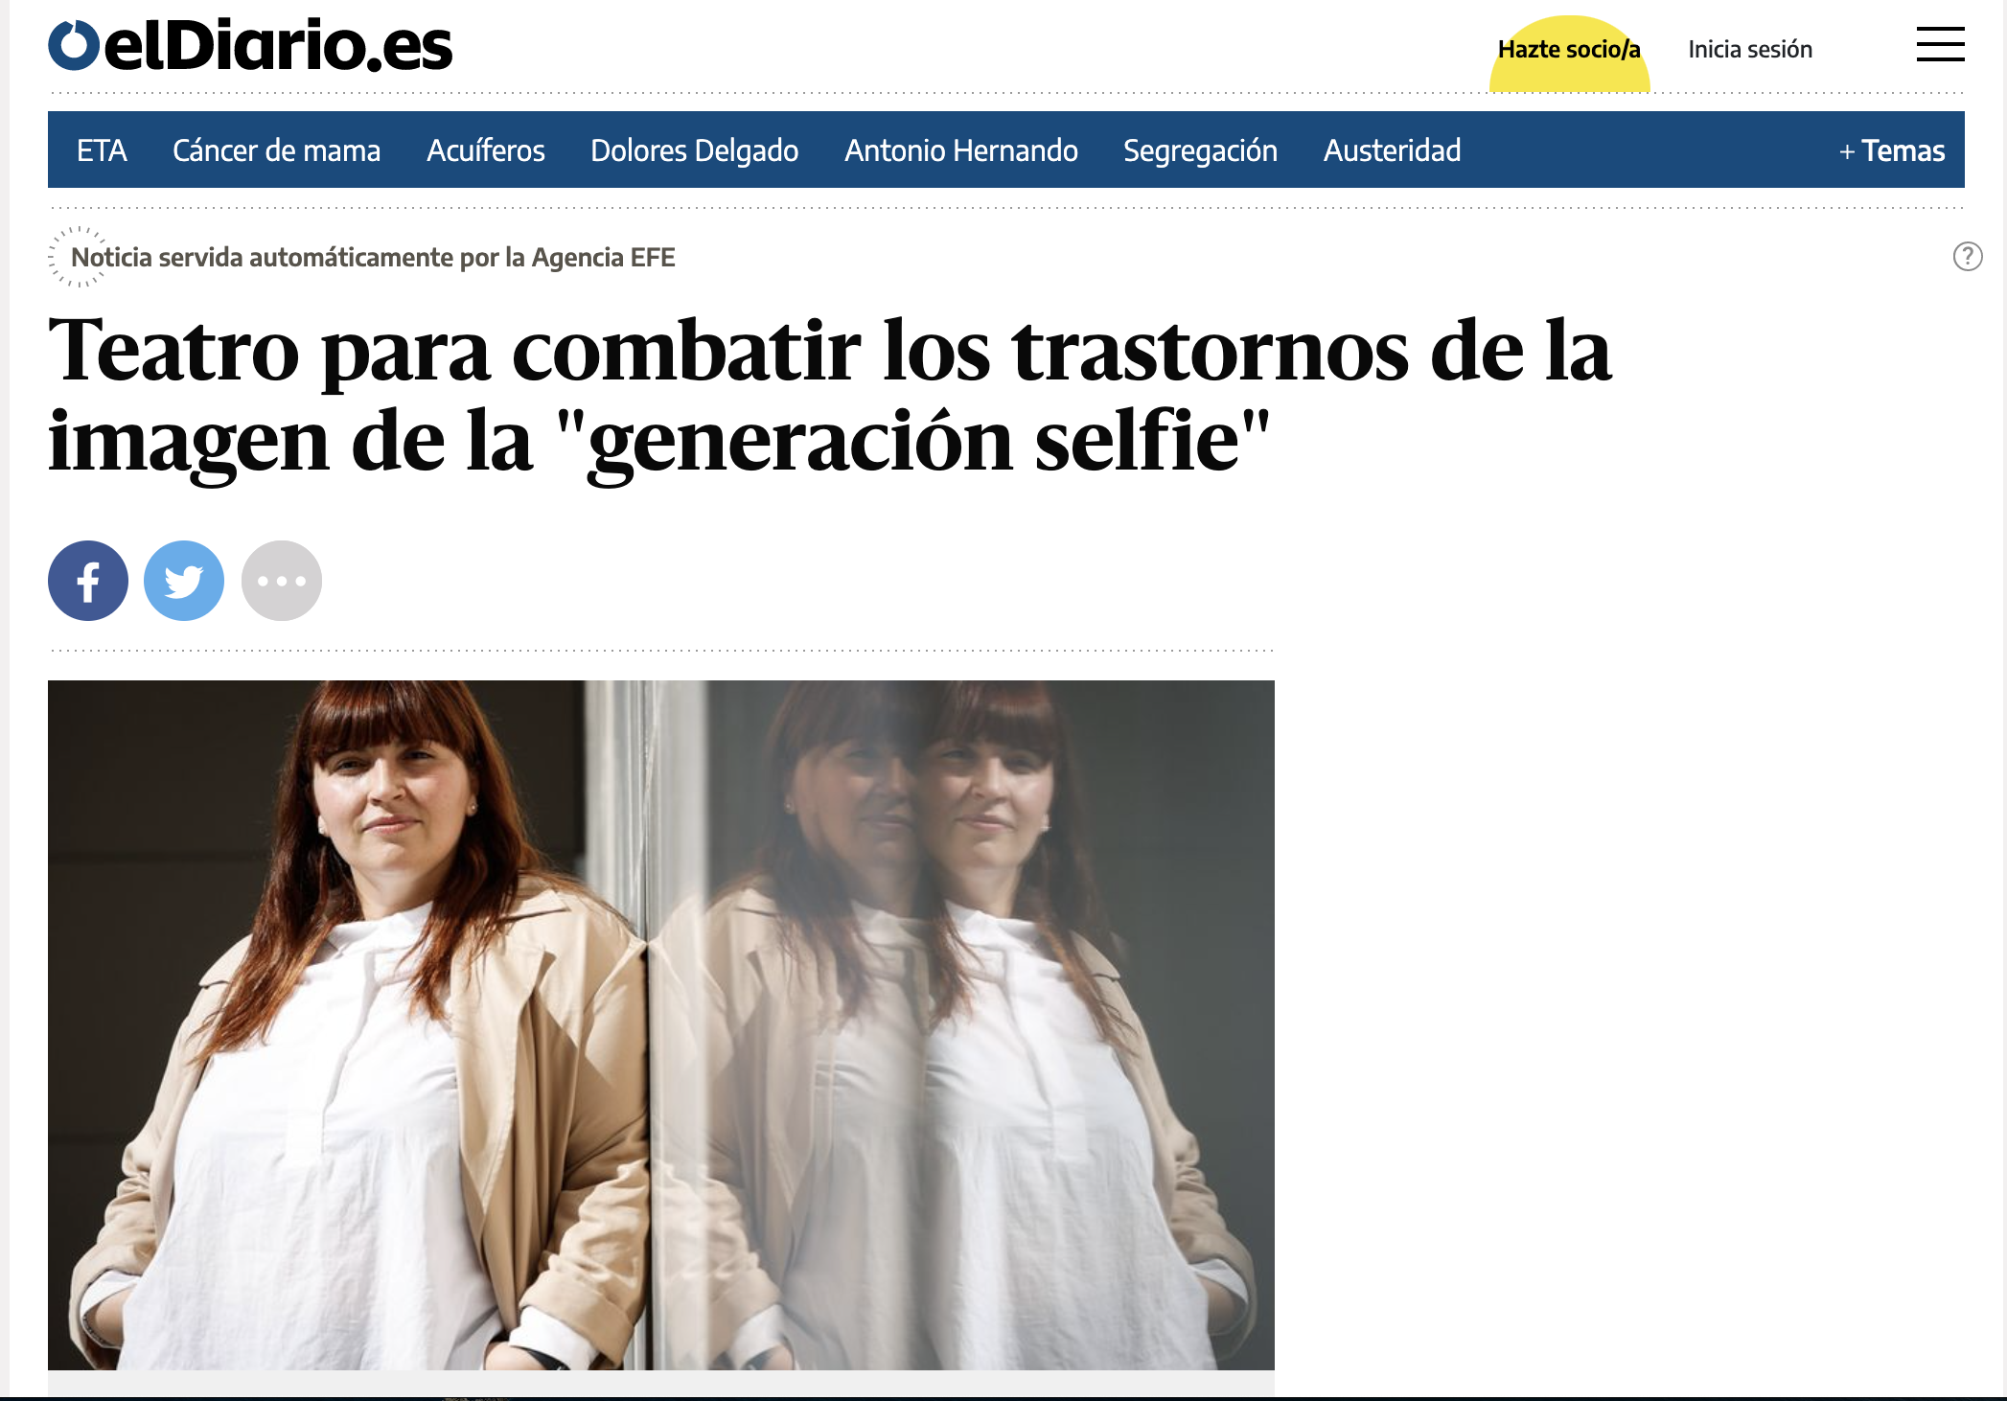This screenshot has height=1401, width=2007.
Task: Share the article on Twitter
Action: pos(184,581)
